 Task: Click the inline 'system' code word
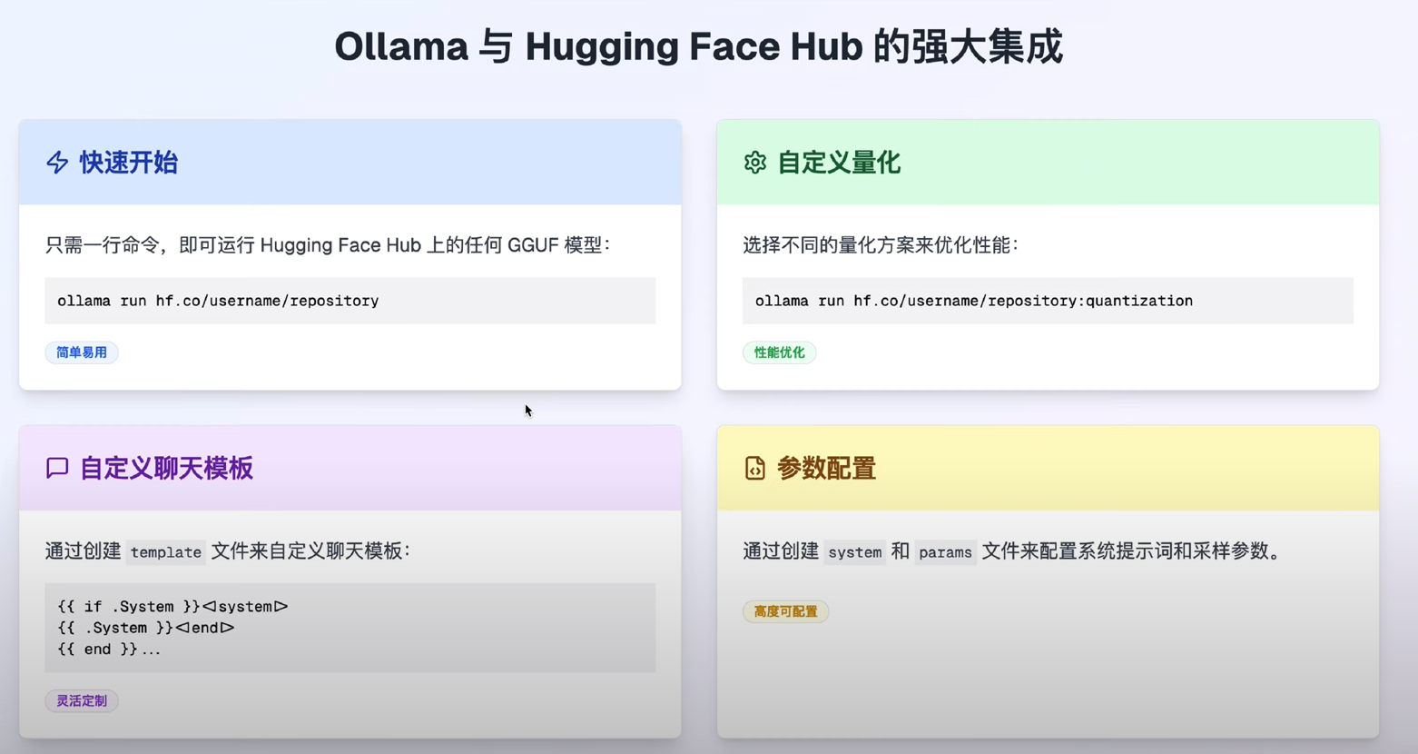pyautogui.click(x=855, y=552)
